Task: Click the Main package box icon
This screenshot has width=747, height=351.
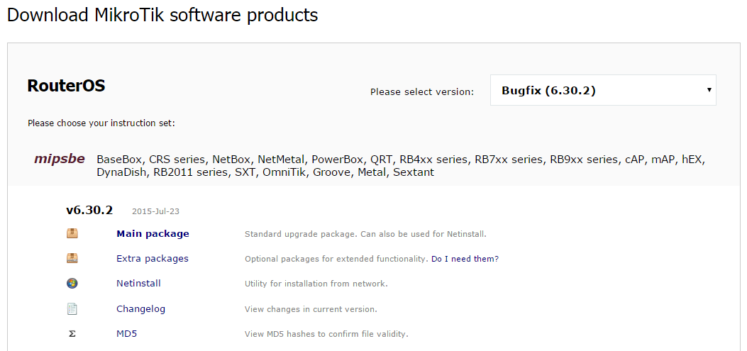Action: coord(72,233)
